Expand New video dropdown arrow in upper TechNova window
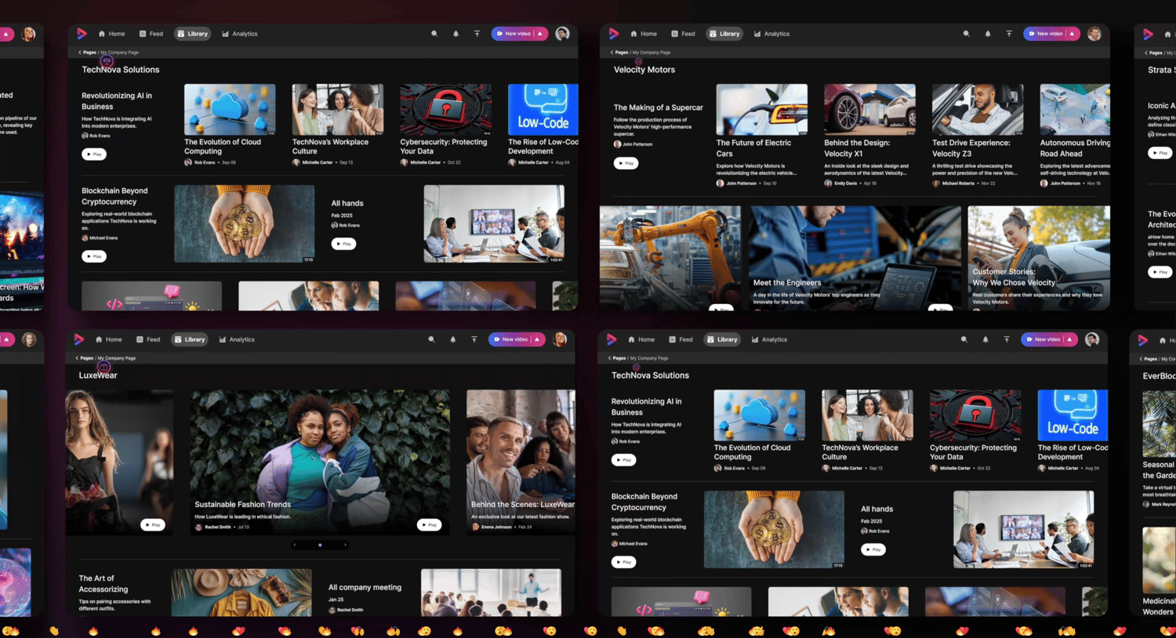Screen dimensions: 1176x638 click(540, 34)
